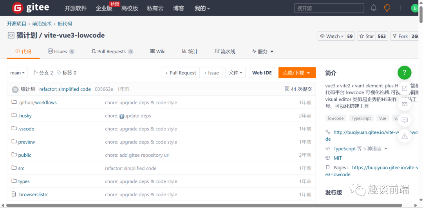Click the Vue topic tag
The height and width of the screenshot is (208, 423).
pos(383,118)
